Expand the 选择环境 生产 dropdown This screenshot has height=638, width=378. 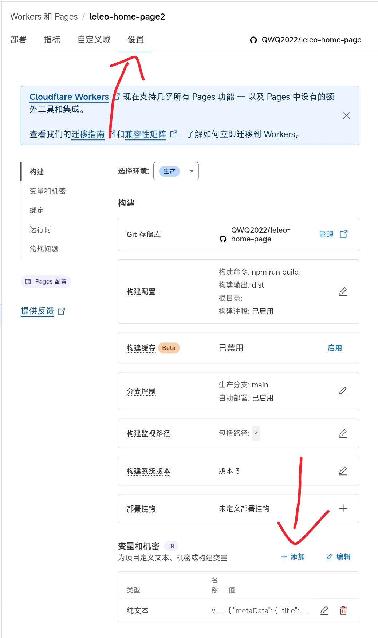176,171
